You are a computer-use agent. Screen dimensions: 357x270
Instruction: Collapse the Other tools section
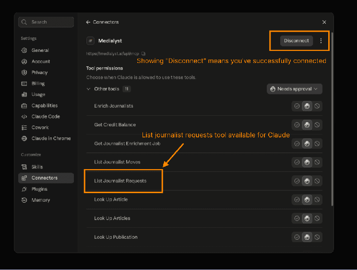pos(89,89)
